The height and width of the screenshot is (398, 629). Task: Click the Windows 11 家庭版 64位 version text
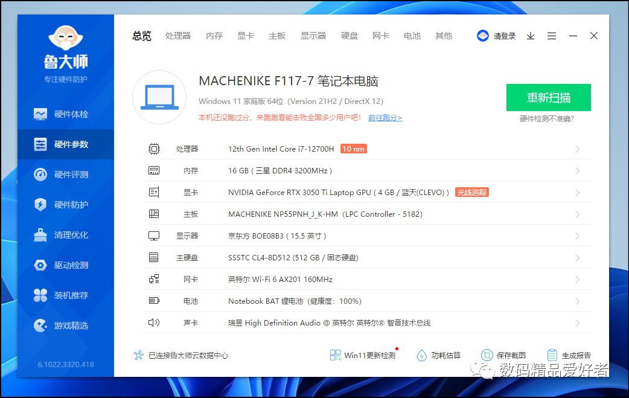[x=291, y=101]
